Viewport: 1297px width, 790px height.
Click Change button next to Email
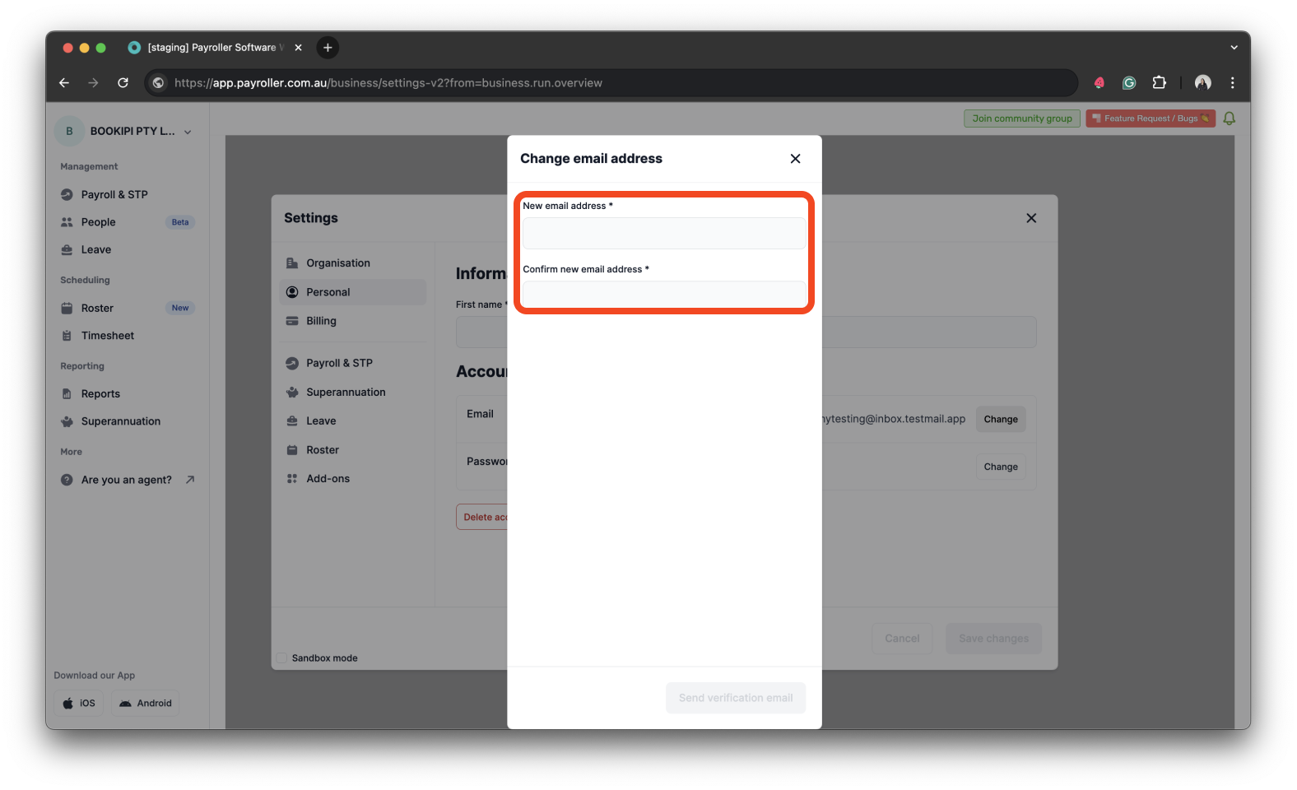coord(1001,420)
